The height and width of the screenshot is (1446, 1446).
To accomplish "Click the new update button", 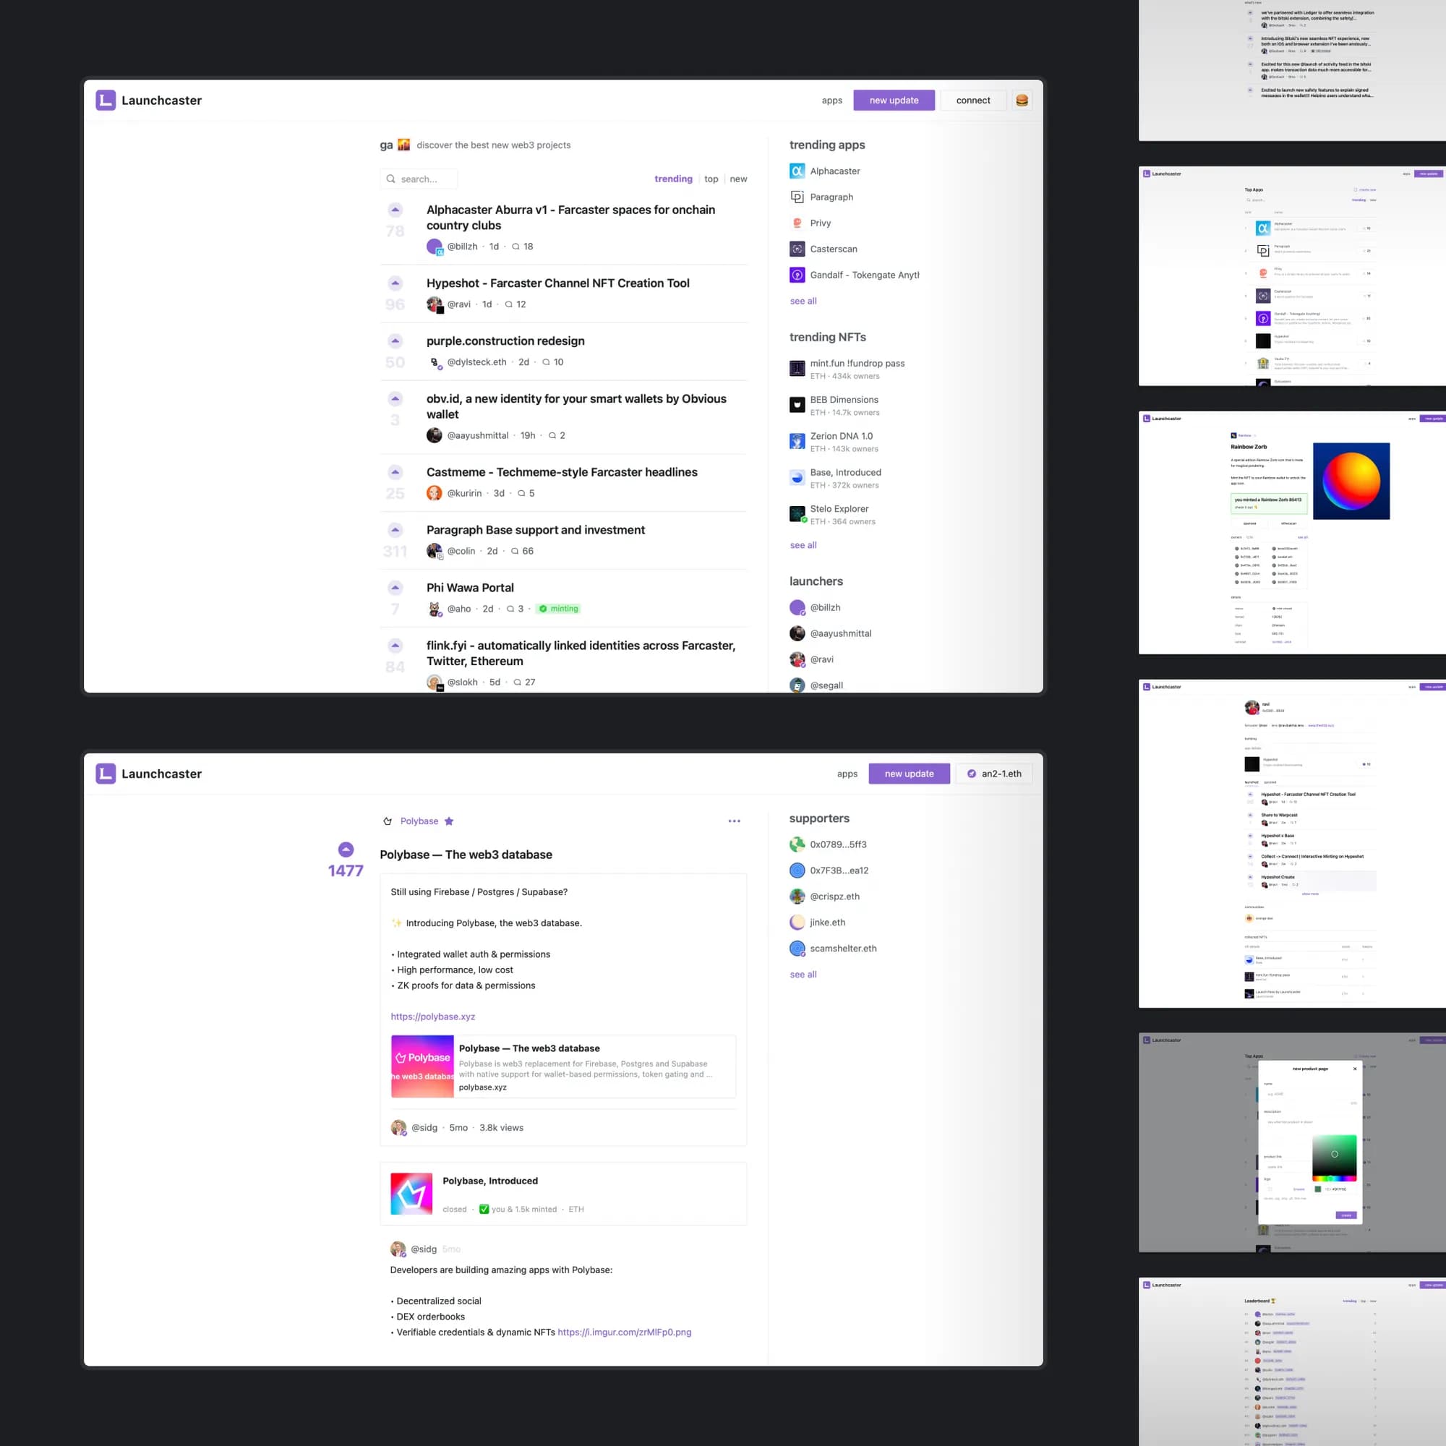I will pos(895,99).
